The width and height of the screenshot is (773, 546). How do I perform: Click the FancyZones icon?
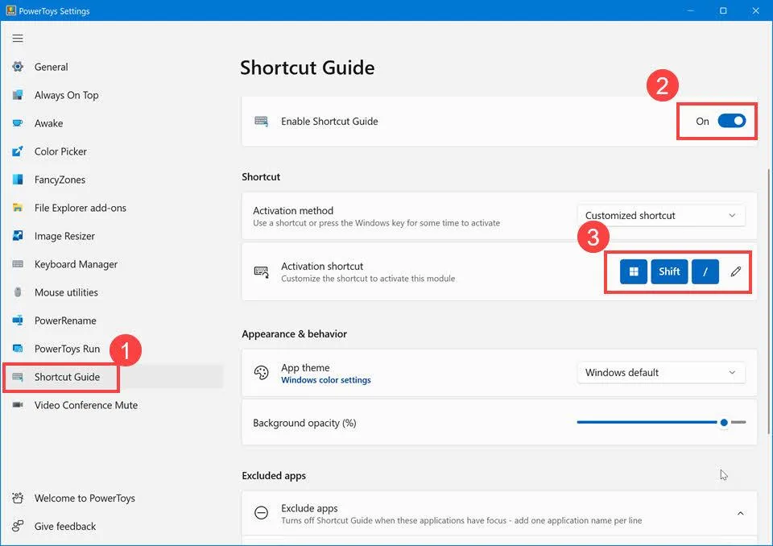click(18, 179)
